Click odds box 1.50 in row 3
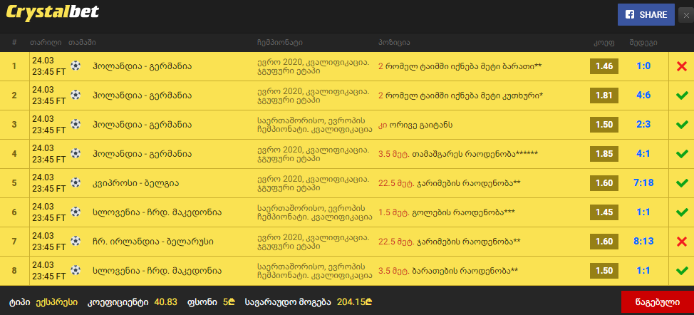The width and height of the screenshot is (694, 315). click(x=604, y=125)
